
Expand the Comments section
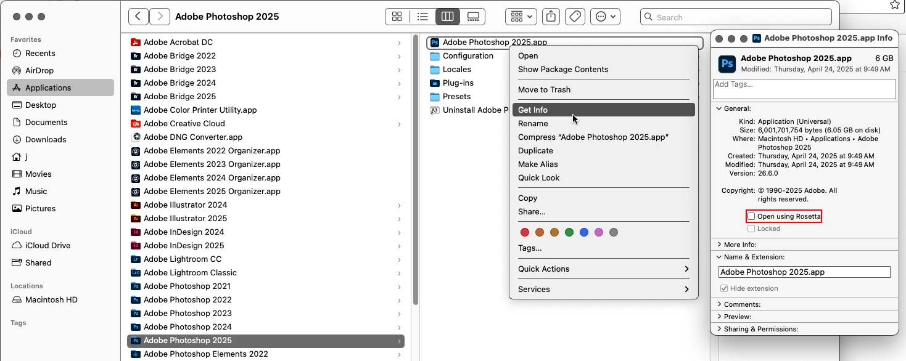[x=719, y=304]
